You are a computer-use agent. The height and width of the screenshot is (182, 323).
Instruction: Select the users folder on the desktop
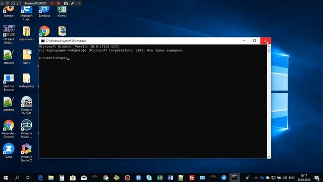(x=27, y=57)
